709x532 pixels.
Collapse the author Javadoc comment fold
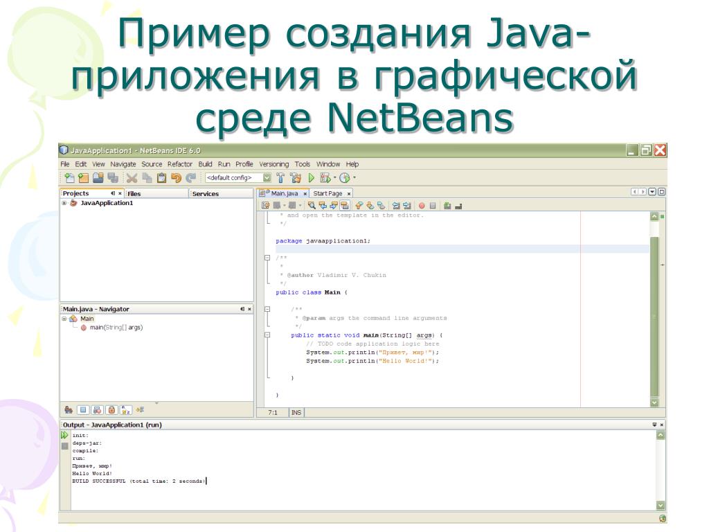click(x=267, y=258)
